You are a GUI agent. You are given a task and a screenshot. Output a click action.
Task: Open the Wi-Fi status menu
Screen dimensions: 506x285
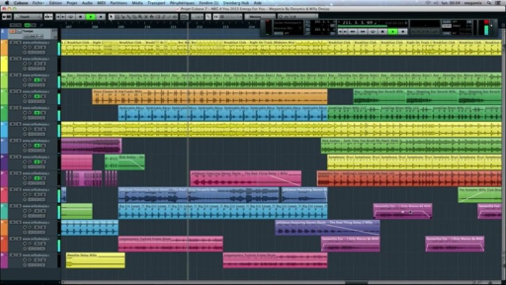(428, 3)
